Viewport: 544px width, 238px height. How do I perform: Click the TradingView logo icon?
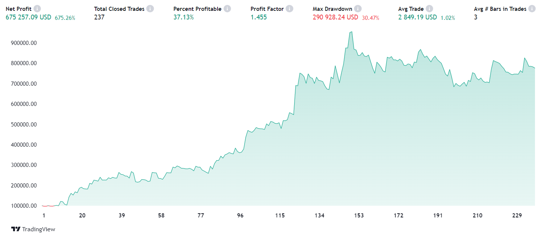click(x=15, y=229)
